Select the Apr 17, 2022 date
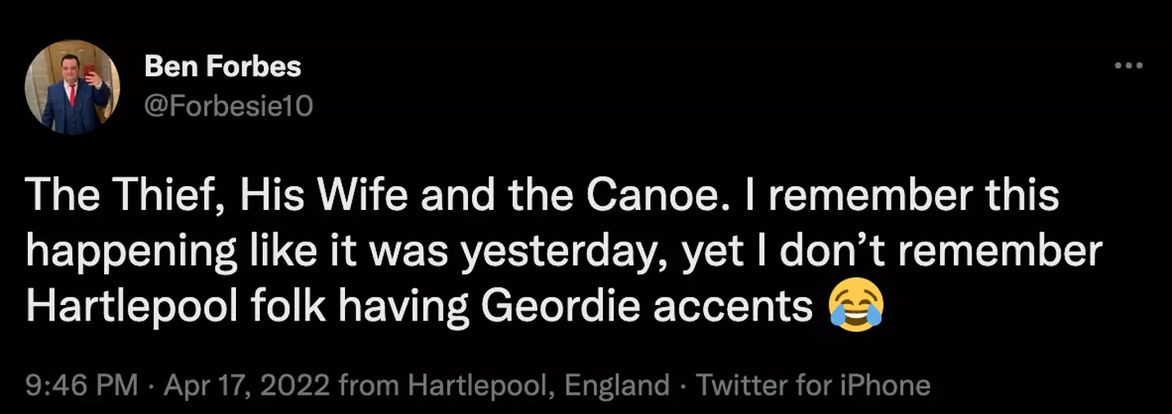 tap(247, 385)
